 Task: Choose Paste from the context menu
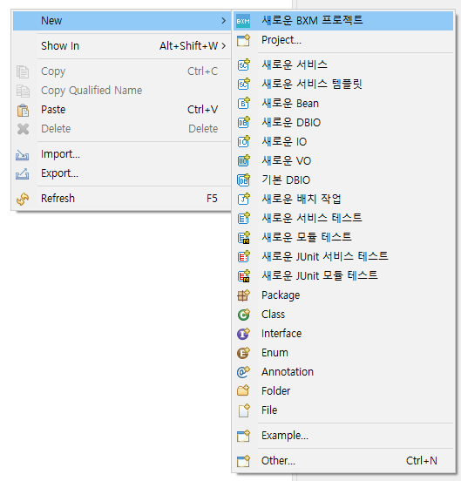click(122, 110)
